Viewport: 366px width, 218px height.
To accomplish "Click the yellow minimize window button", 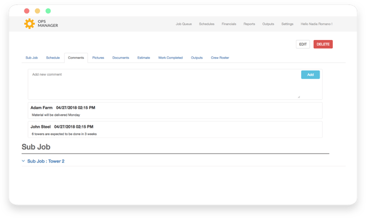I will point(37,11).
